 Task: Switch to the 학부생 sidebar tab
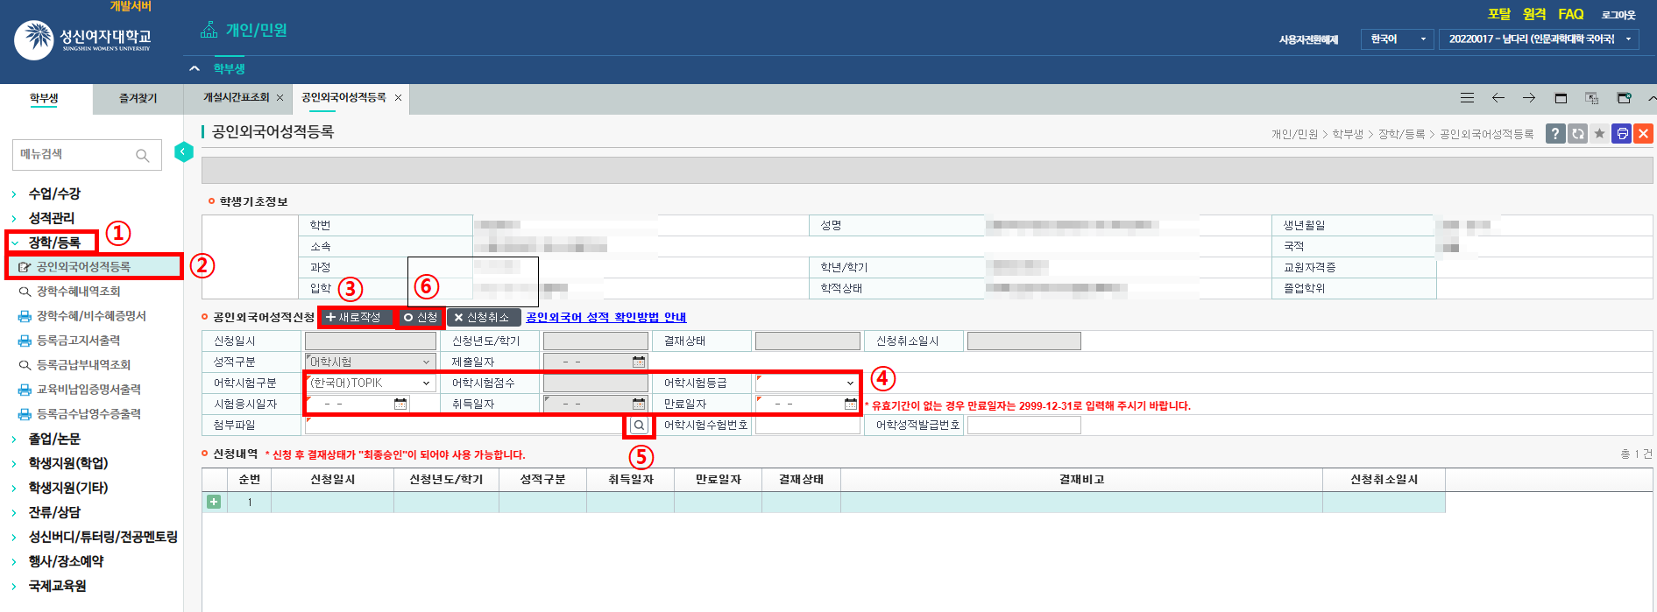pos(45,99)
